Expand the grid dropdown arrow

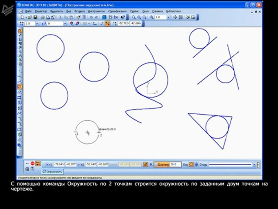point(89,24)
